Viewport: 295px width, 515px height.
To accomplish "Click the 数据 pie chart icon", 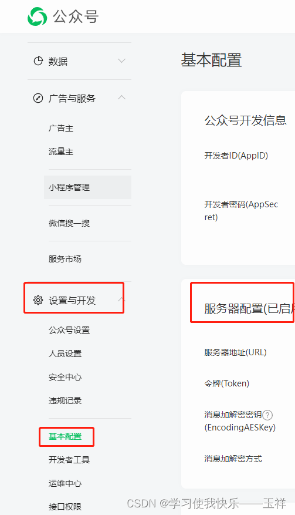I will tap(38, 60).
